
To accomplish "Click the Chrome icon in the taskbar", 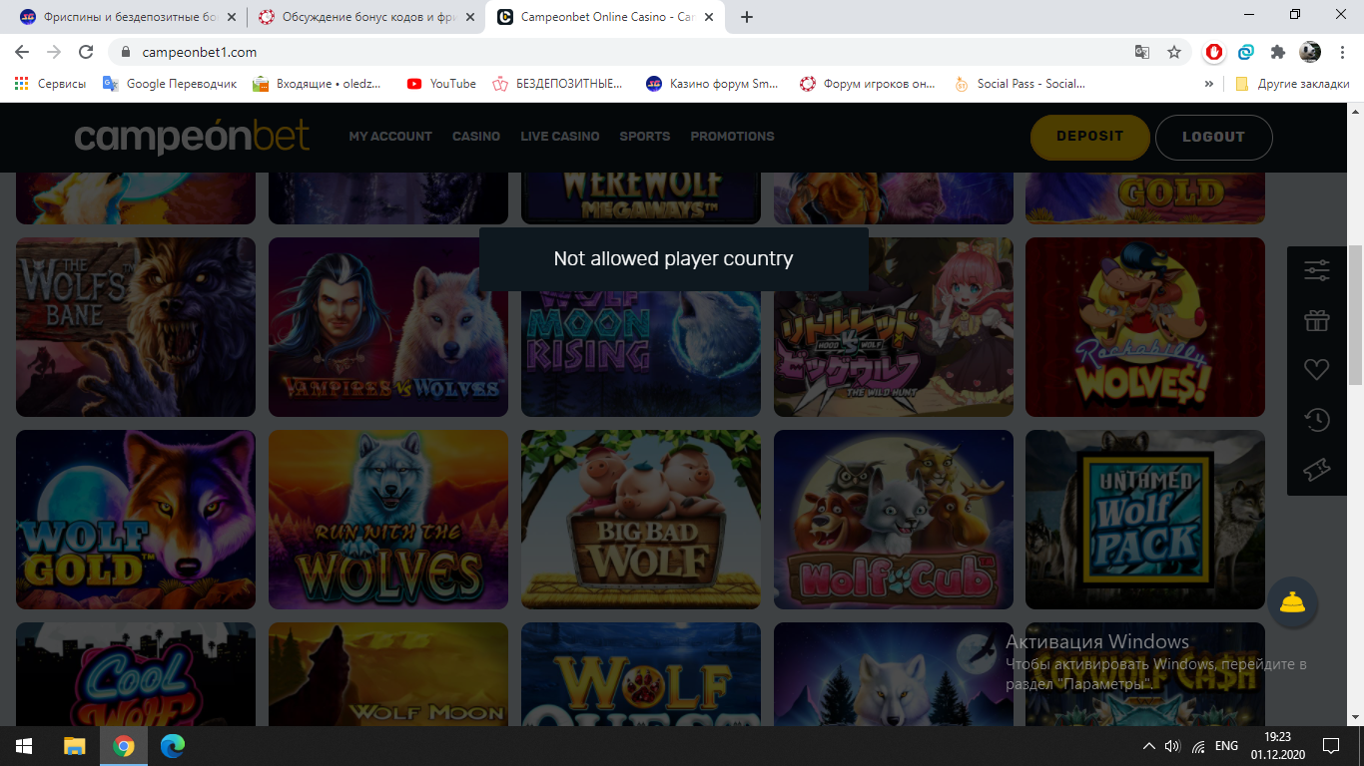I will tap(124, 746).
